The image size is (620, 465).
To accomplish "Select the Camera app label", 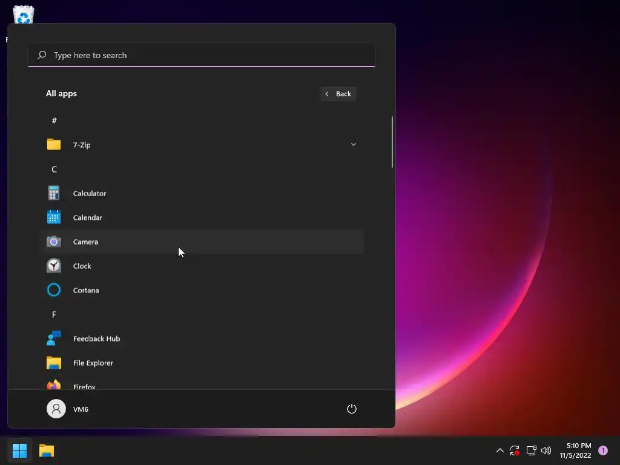I will tap(85, 242).
